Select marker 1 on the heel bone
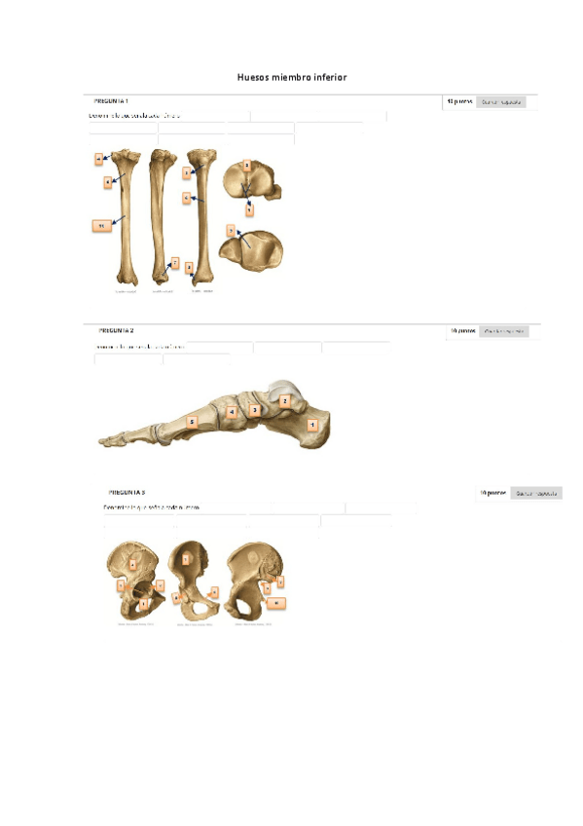 [x=312, y=425]
